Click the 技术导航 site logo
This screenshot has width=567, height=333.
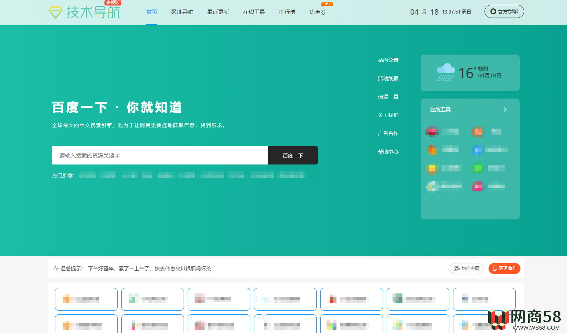tap(84, 12)
